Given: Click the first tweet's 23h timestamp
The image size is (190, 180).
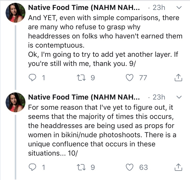Looking at the screenshot, I should click(x=159, y=8).
